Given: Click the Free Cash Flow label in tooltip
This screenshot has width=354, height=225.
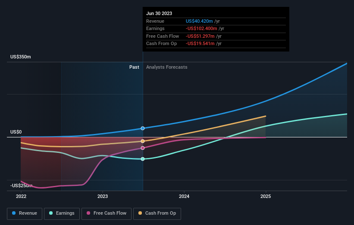Looking at the screenshot, I should click(x=163, y=36).
